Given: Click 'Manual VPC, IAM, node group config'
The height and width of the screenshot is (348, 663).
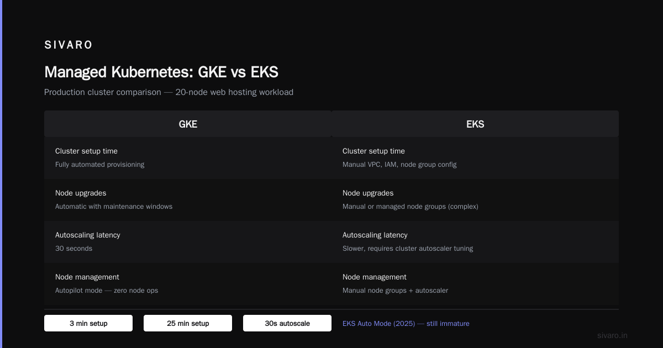Looking at the screenshot, I should [x=399, y=165].
